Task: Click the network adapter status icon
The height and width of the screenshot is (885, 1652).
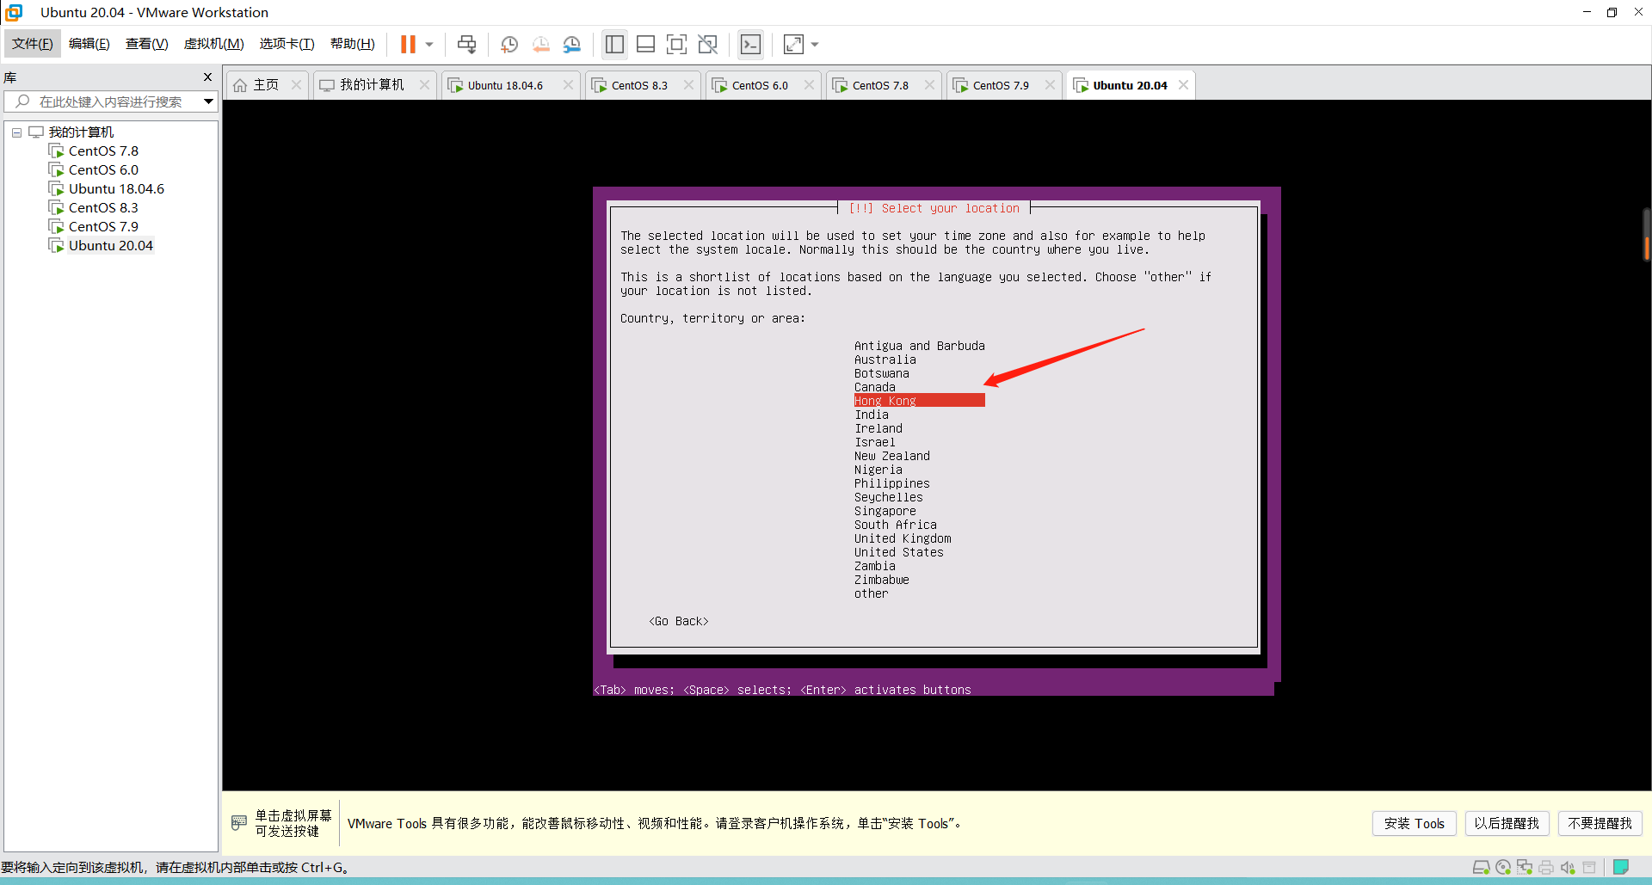Action: pos(1525,867)
